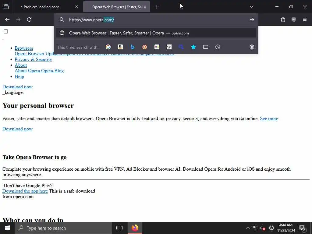Open the Extensions puzzle icon
The height and width of the screenshot is (234, 312).
(283, 19)
